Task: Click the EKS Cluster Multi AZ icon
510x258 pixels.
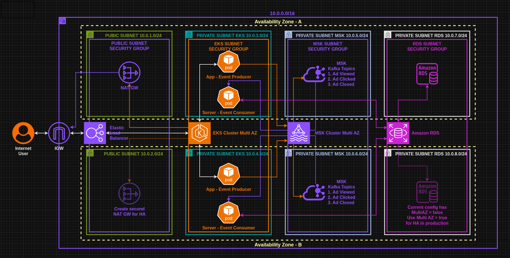Action: [x=199, y=133]
